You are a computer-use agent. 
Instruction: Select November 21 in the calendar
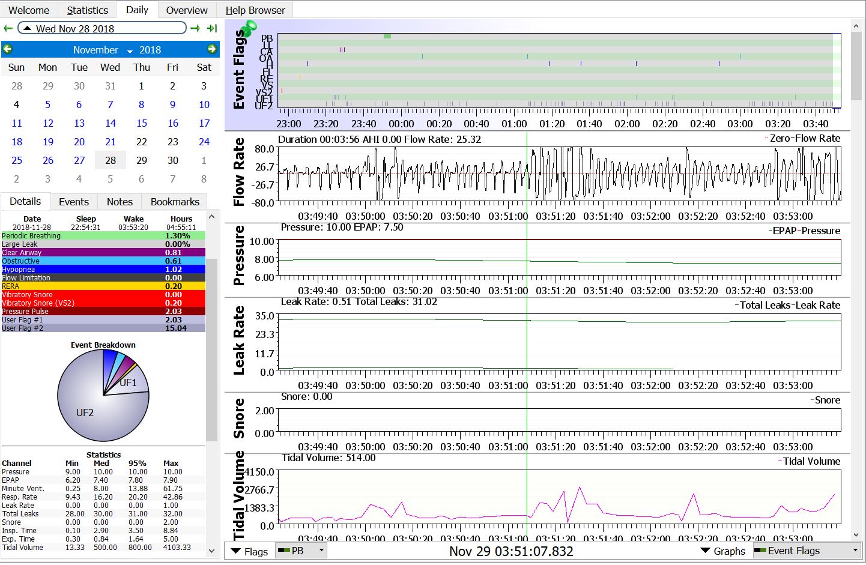click(111, 142)
